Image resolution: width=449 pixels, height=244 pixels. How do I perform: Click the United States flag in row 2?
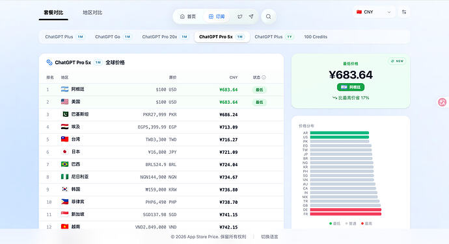pyautogui.click(x=64, y=102)
